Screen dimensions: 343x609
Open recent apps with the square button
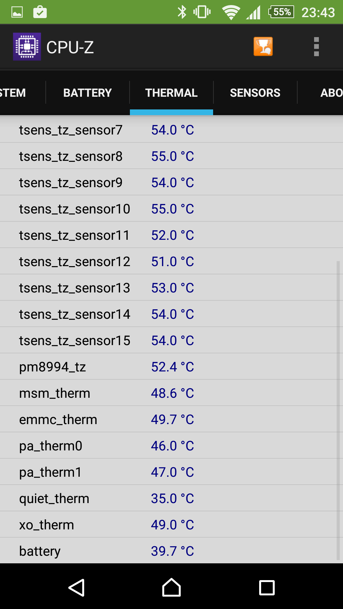point(267,588)
